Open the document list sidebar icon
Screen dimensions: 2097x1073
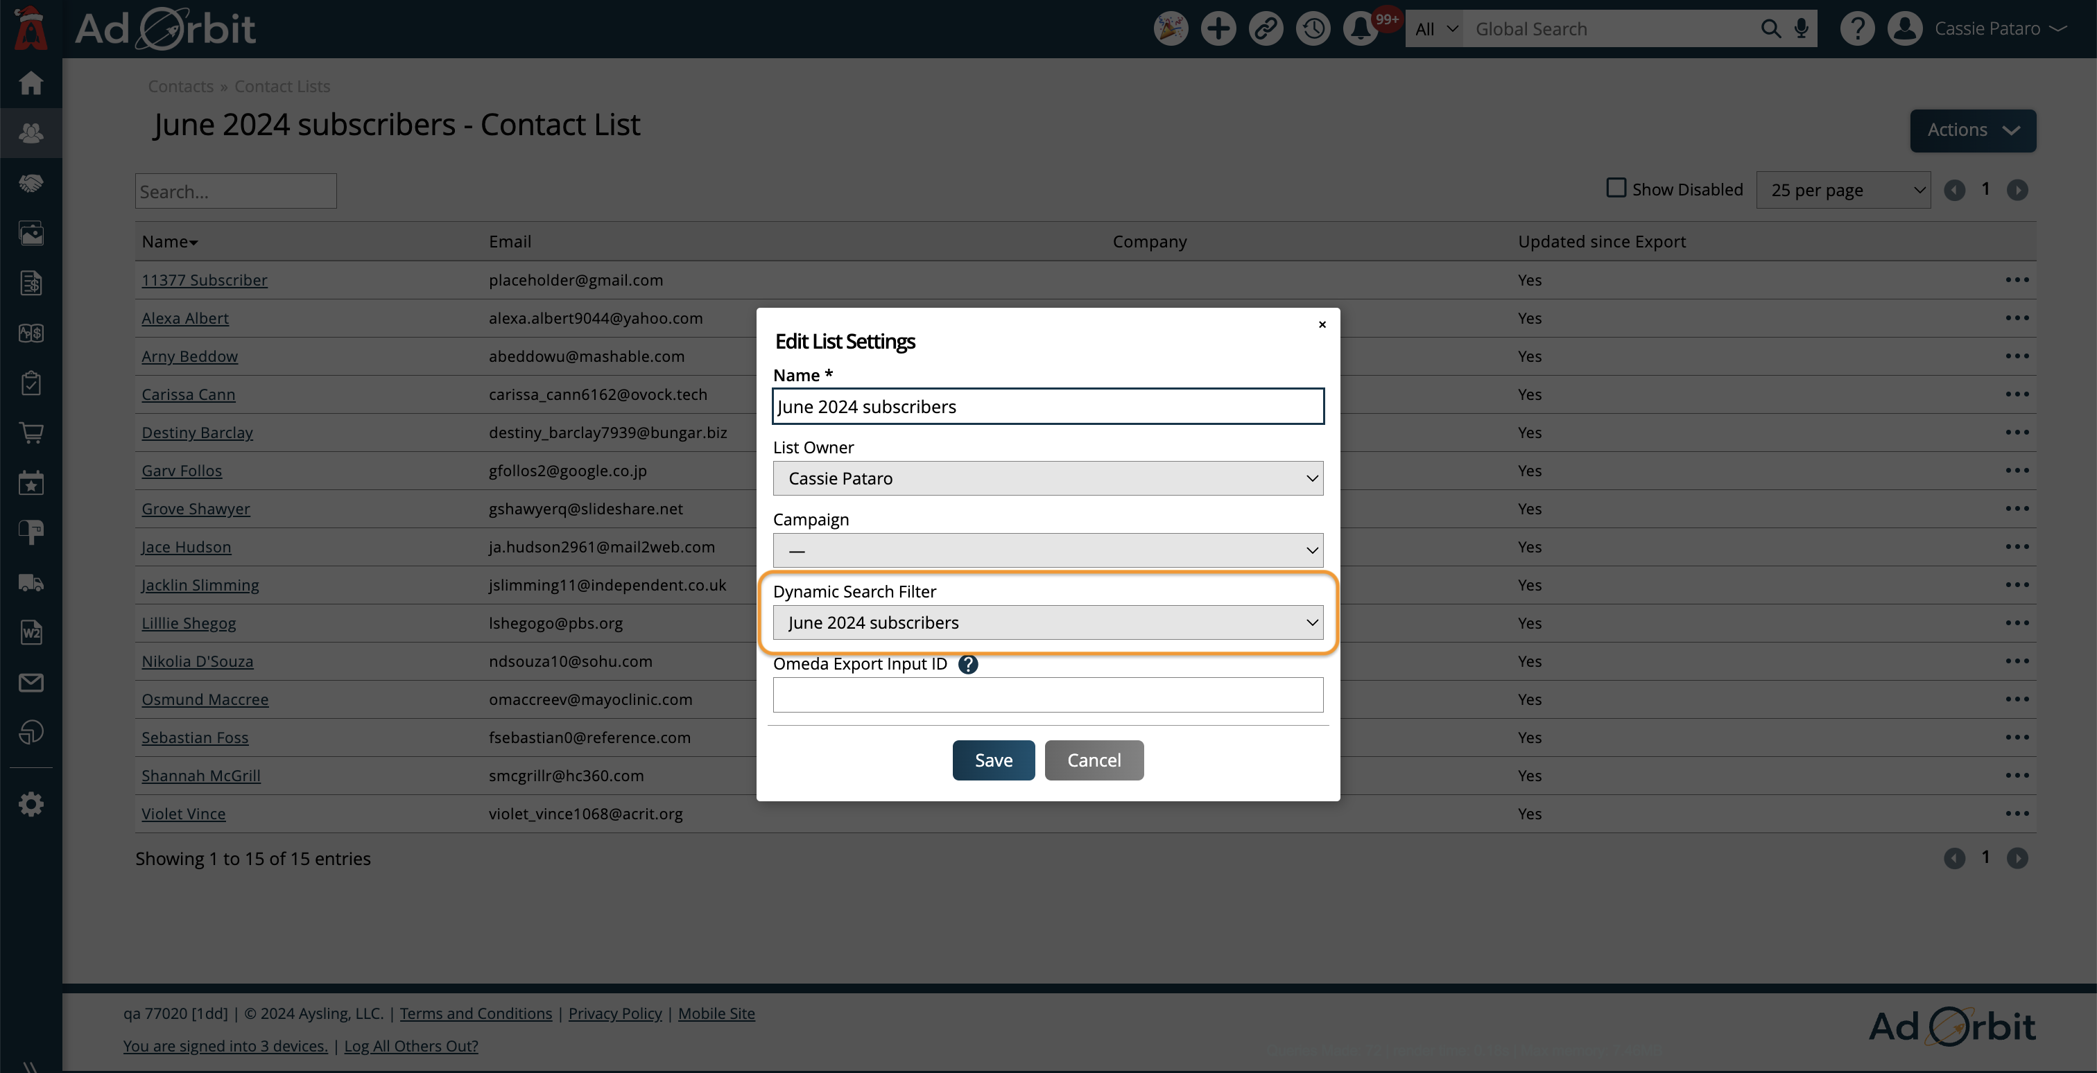click(31, 283)
